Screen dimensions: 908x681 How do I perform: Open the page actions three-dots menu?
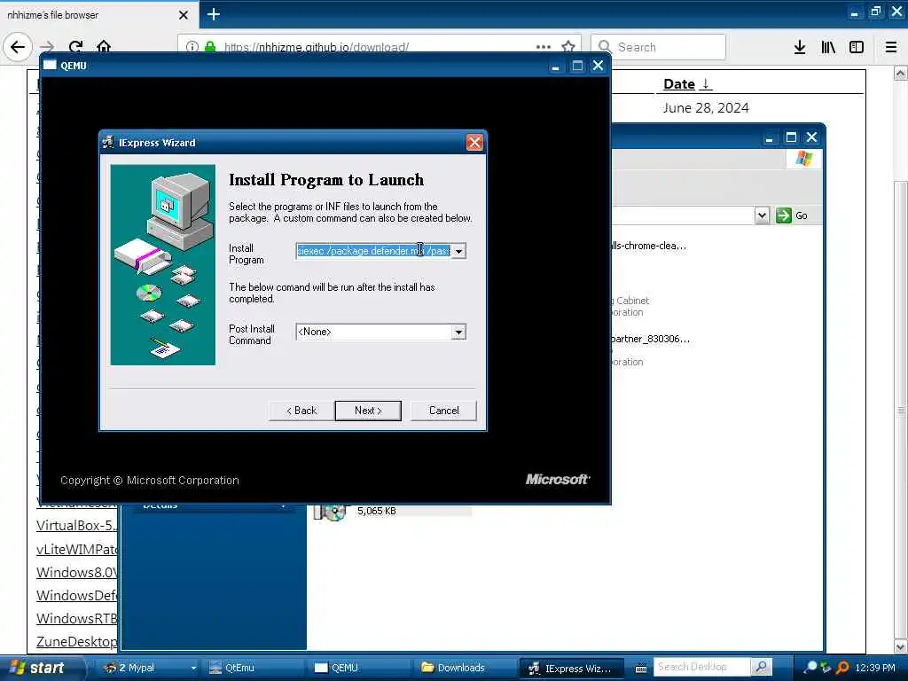[544, 47]
